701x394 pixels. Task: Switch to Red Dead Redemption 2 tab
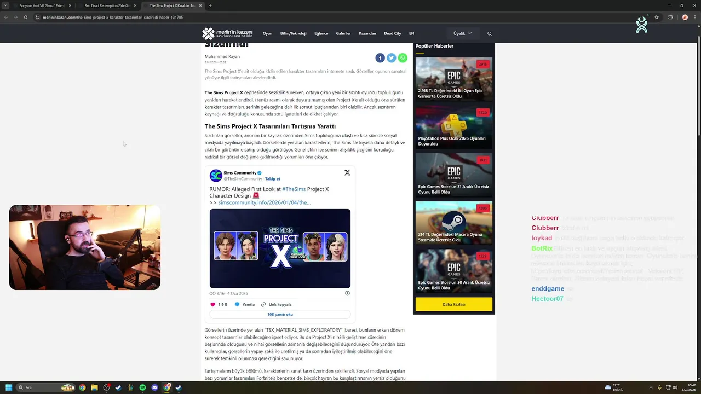click(x=107, y=5)
